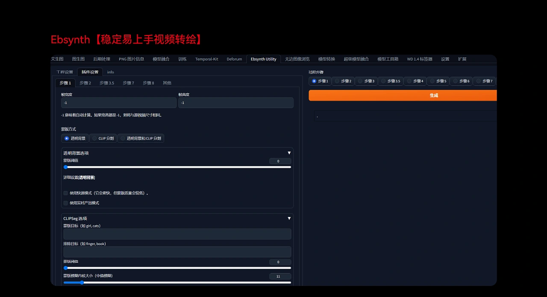Adjust 蒙版阈值 slider in 透明背景选项
Screen dimensions: 547x297
(x=177, y=167)
